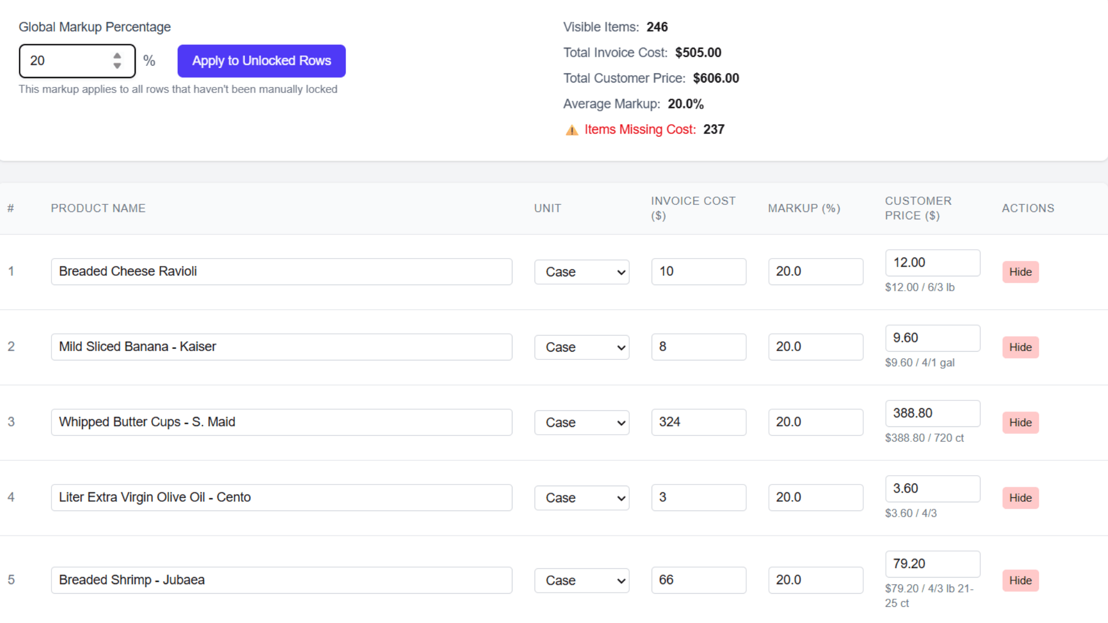
Task: Click the INVOICE COST column header
Action: 693,208
